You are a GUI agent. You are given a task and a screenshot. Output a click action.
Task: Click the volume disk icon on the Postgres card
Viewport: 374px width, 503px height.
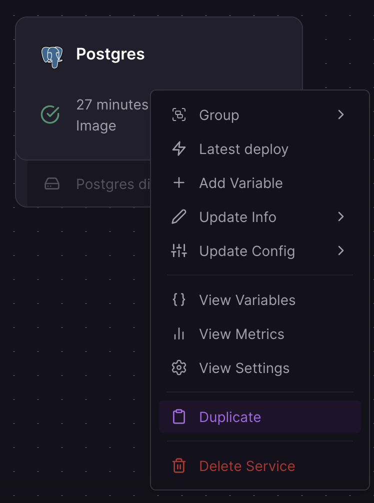[x=53, y=183]
